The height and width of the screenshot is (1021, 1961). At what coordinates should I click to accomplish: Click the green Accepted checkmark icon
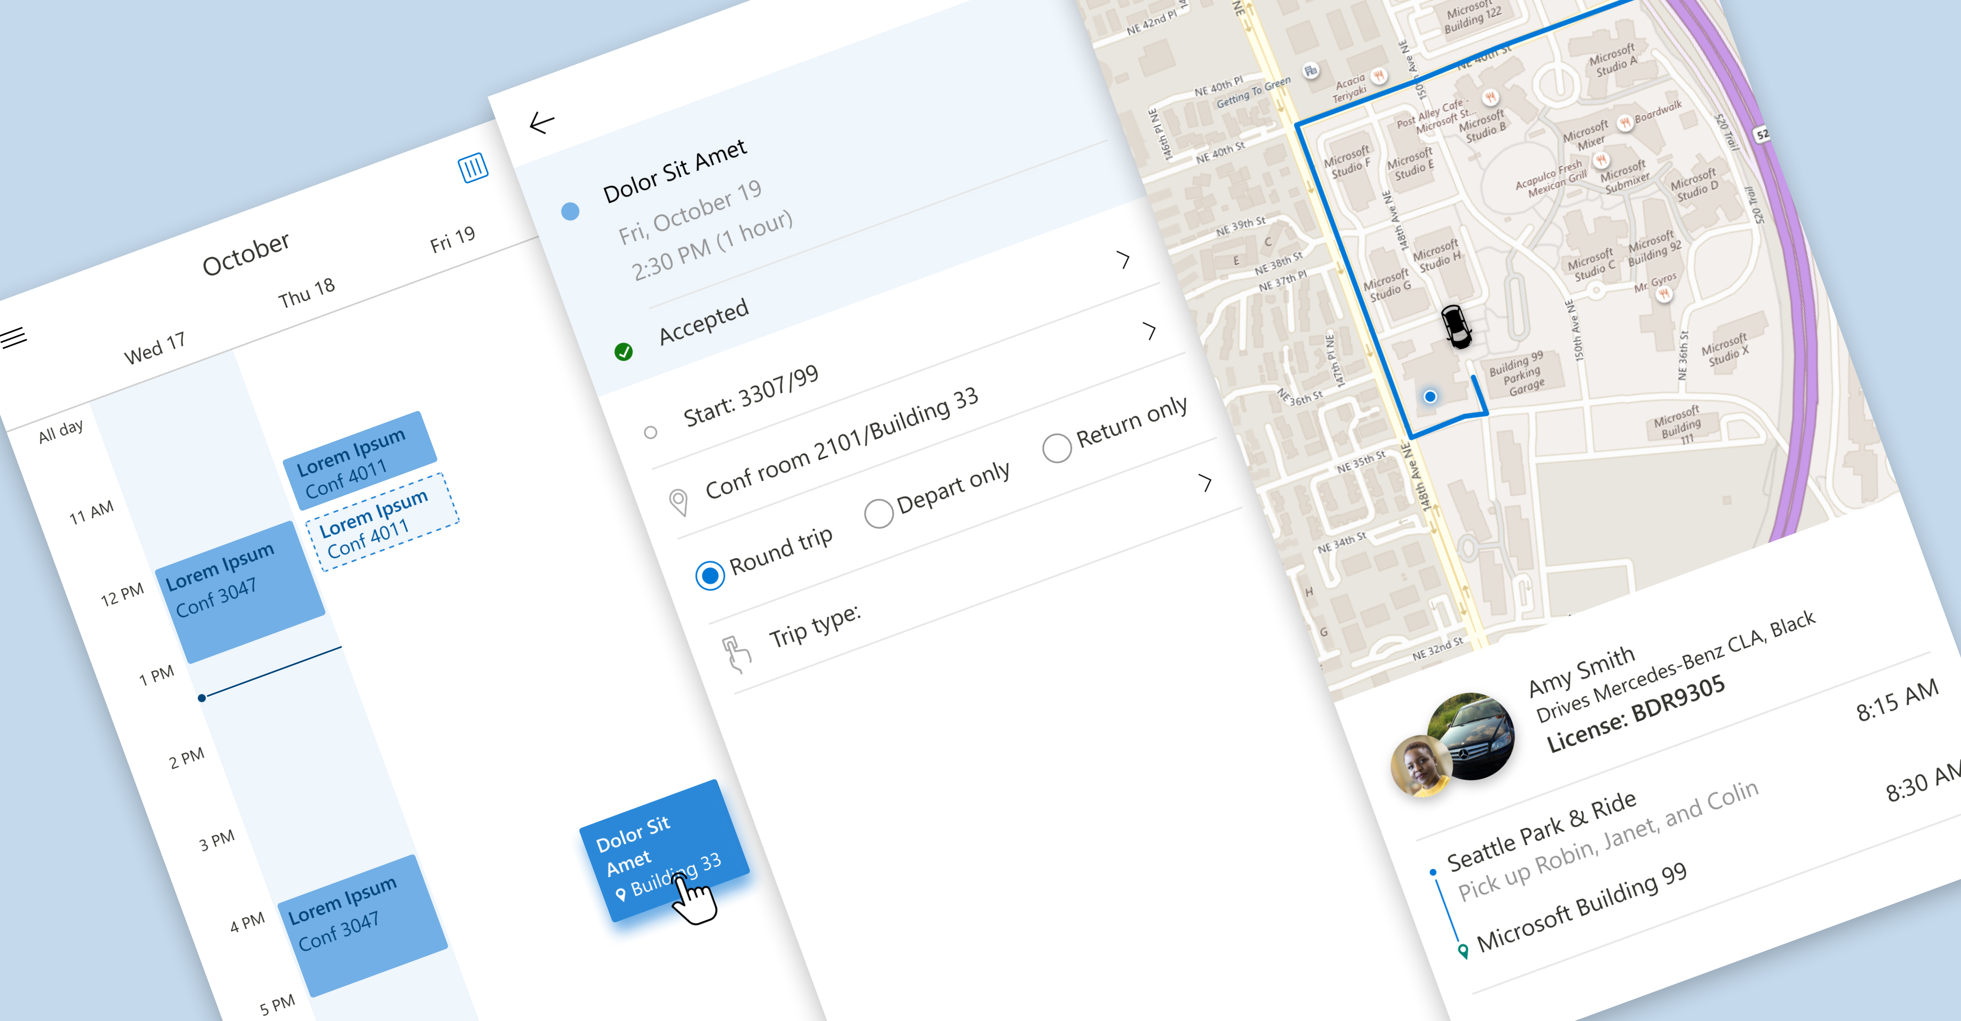click(x=623, y=352)
